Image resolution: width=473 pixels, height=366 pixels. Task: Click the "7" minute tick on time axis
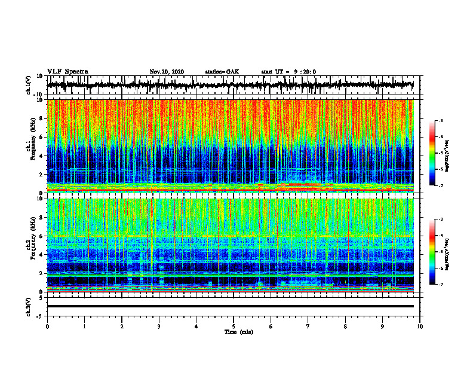coord(308,327)
